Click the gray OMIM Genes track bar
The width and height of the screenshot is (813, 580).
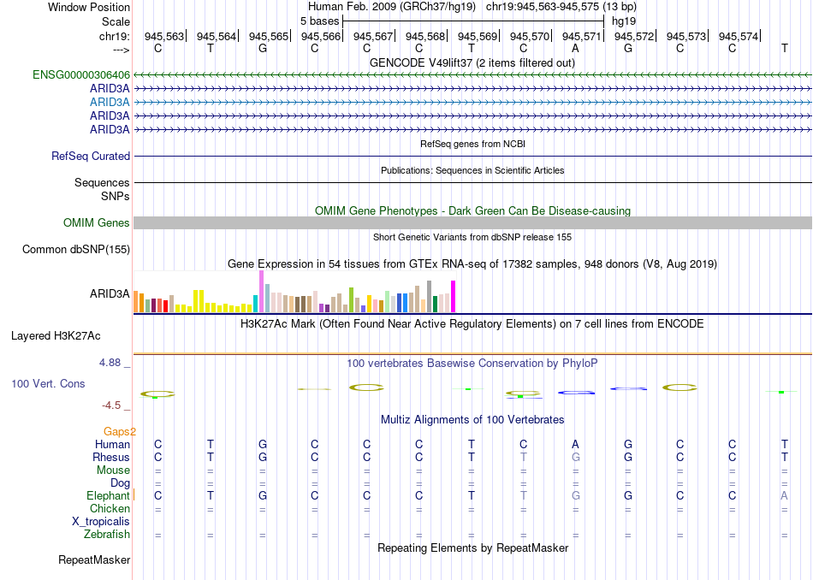[x=472, y=223]
